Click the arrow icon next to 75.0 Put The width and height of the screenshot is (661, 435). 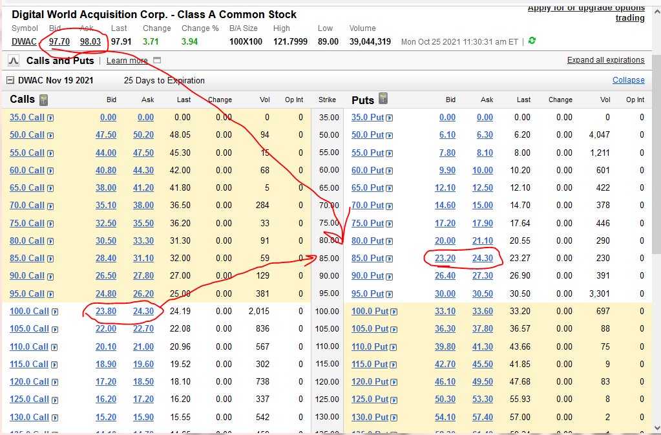pyautogui.click(x=390, y=224)
